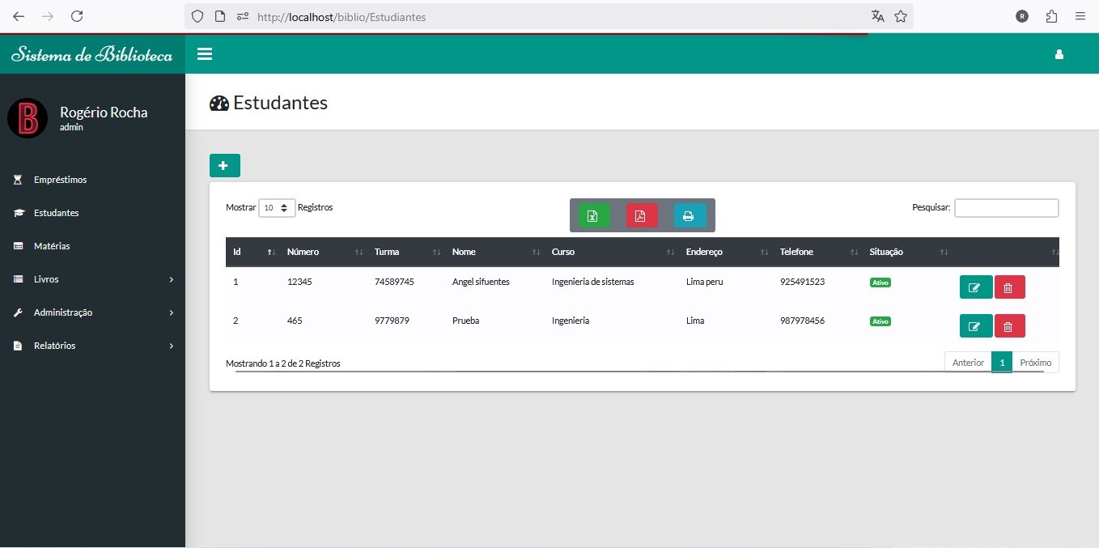
Task: Print the table using the printer icon
Action: tap(689, 215)
